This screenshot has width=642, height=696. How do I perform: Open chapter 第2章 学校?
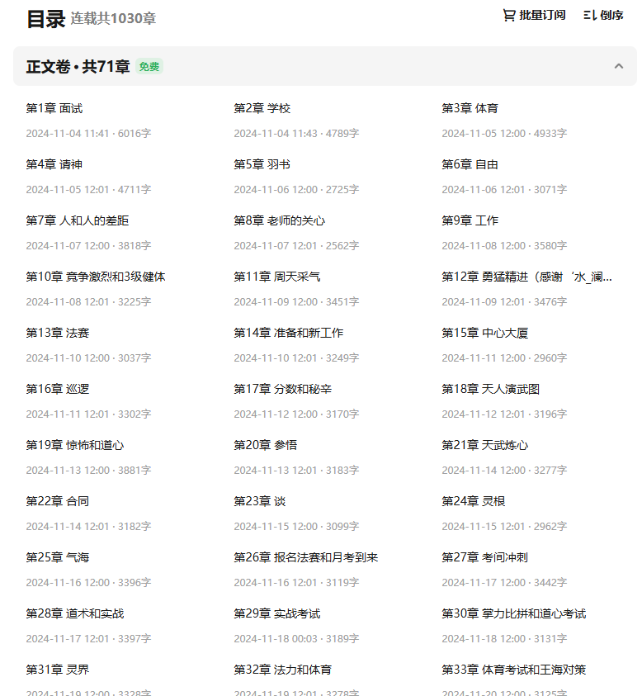(x=262, y=108)
